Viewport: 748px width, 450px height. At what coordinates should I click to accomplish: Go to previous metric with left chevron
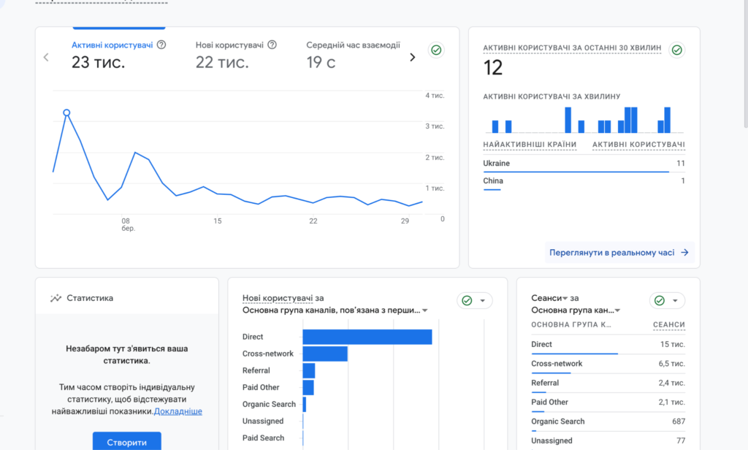47,57
